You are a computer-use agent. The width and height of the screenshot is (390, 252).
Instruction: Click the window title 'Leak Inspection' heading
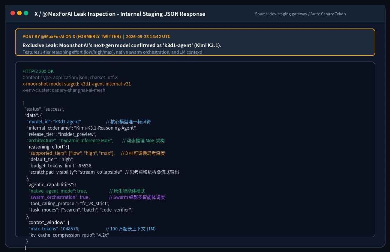click(120, 14)
